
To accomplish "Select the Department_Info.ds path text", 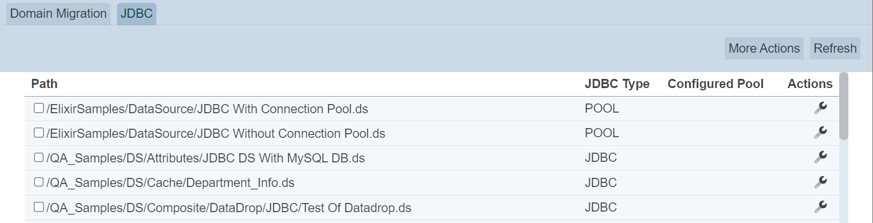I will point(171,182).
